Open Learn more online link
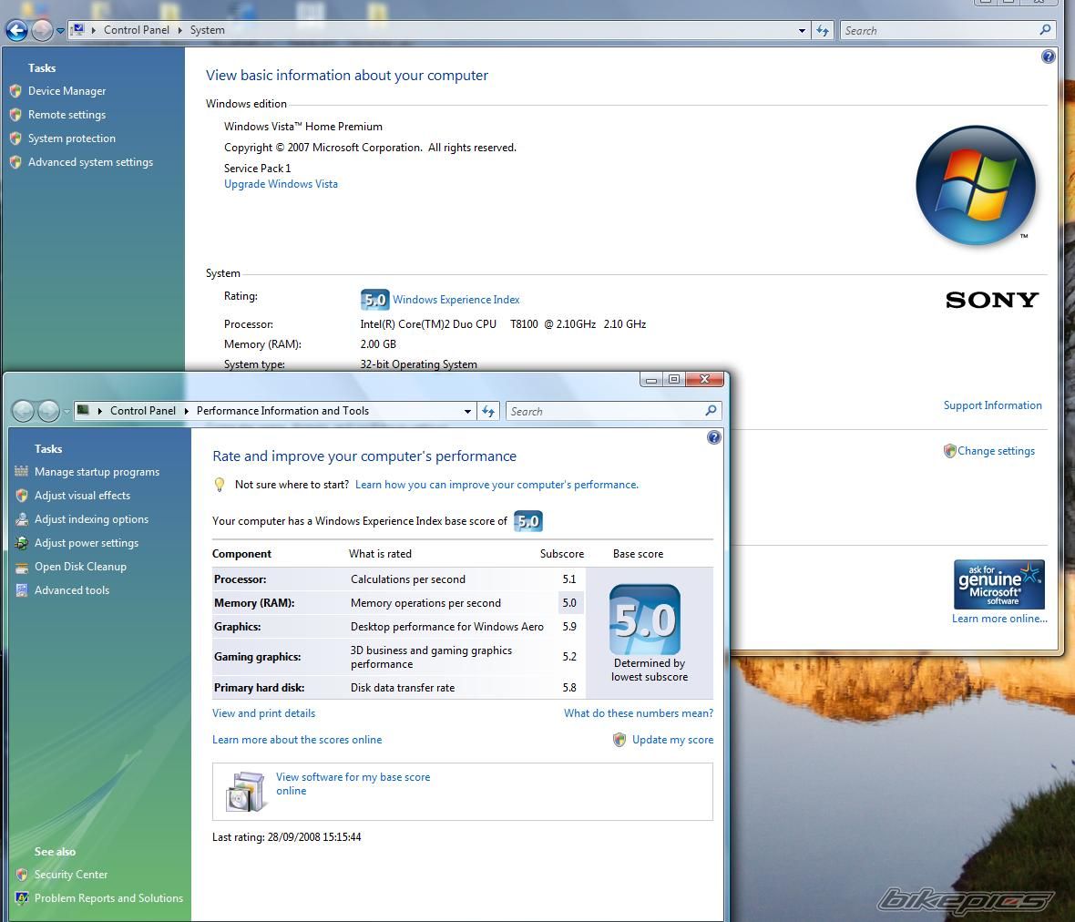Image resolution: width=1075 pixels, height=922 pixels. coord(998,619)
